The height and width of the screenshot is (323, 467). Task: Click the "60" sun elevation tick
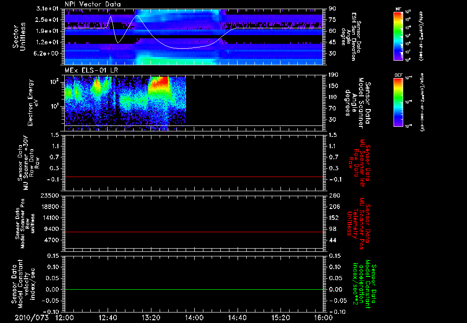(332, 31)
